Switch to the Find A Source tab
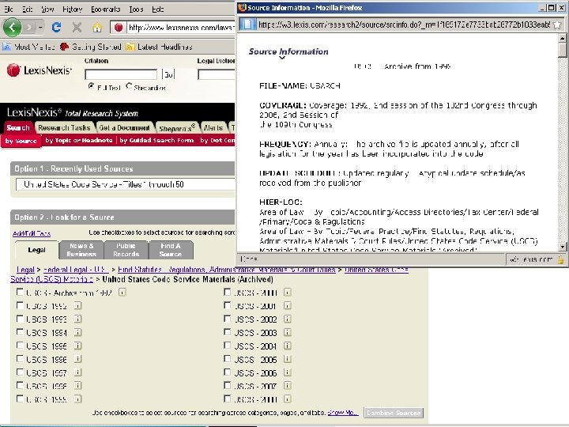The height and width of the screenshot is (427, 569). [x=171, y=250]
